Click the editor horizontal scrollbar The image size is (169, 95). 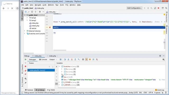pyautogui.click(x=60, y=50)
